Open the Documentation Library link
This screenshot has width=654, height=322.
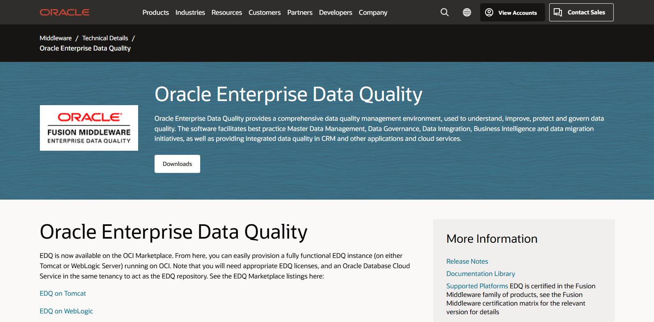481,274
